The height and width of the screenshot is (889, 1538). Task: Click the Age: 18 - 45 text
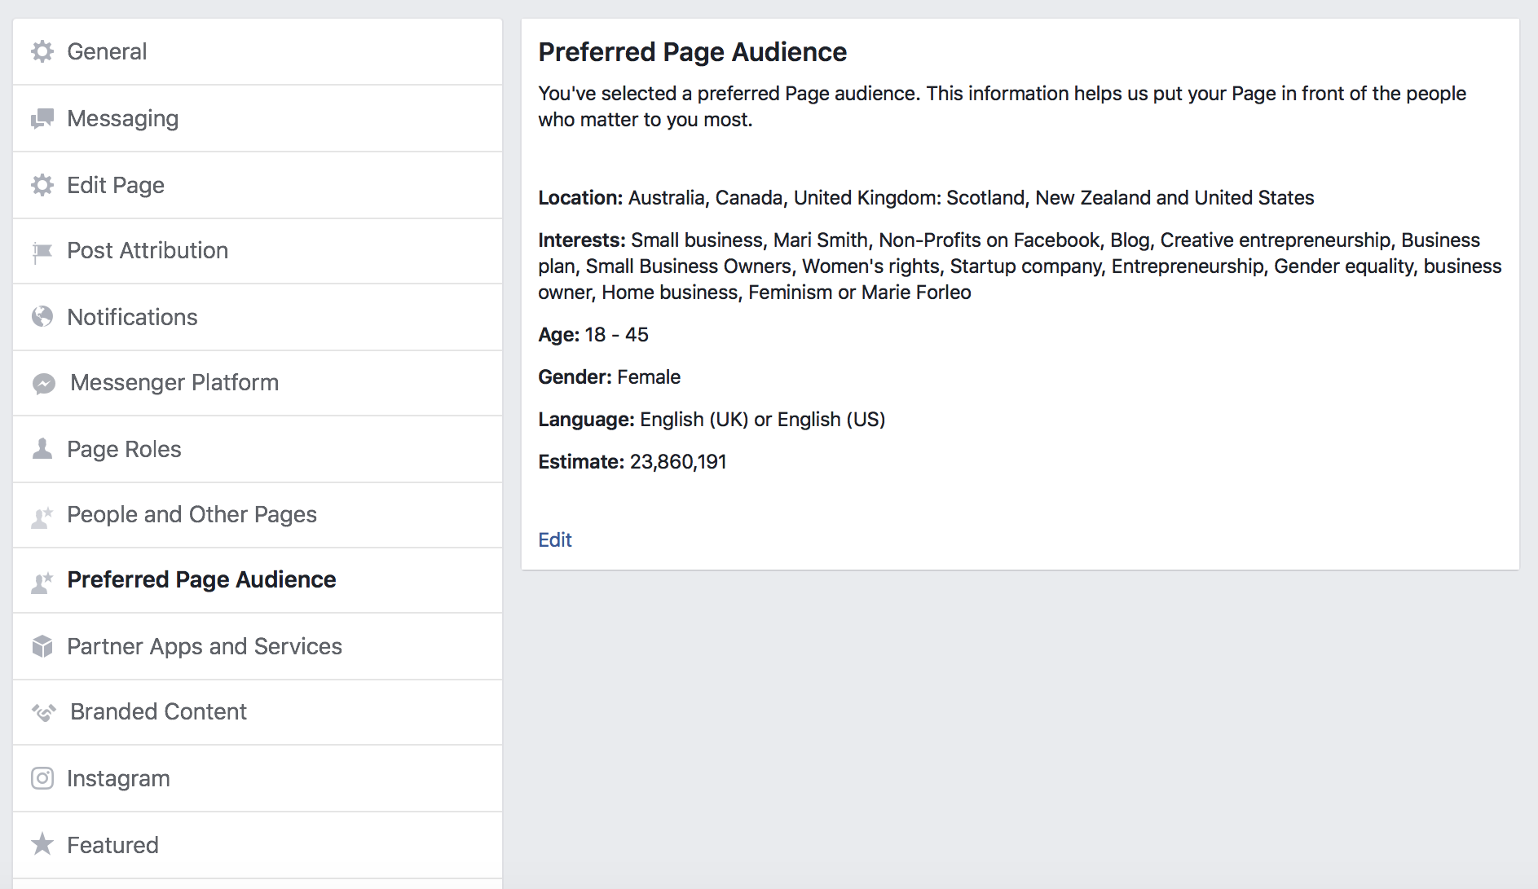coord(593,334)
